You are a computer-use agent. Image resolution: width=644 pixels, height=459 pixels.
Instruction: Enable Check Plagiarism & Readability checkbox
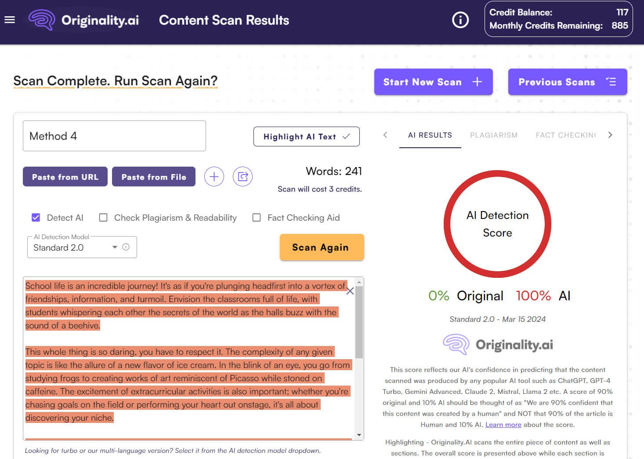coord(103,218)
